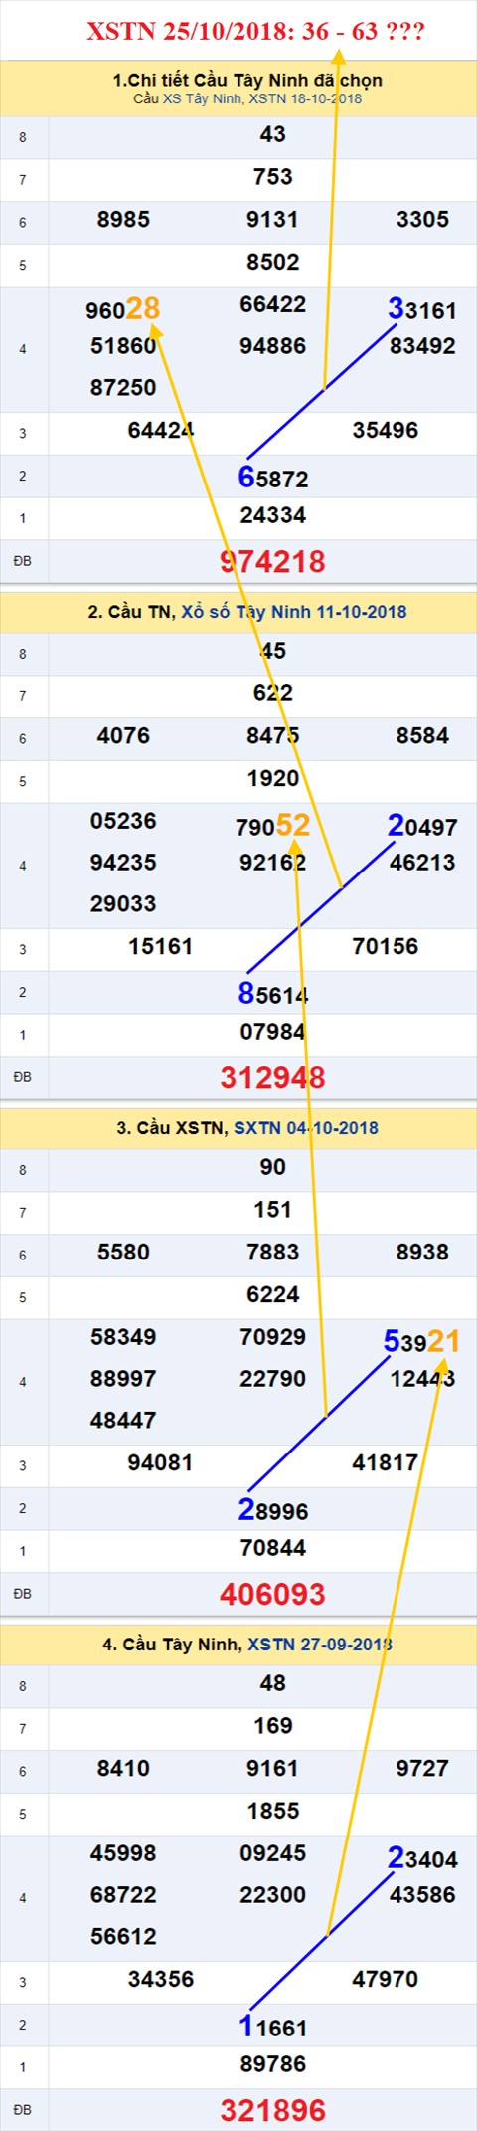Click the red title XSTN 25/10/2018: 36 - 63

255,32
